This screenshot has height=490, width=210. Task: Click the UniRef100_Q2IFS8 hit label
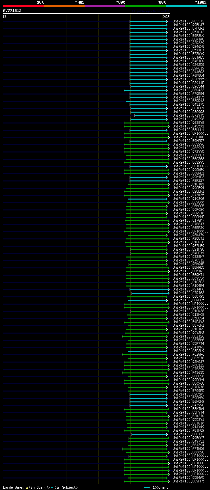point(188,249)
